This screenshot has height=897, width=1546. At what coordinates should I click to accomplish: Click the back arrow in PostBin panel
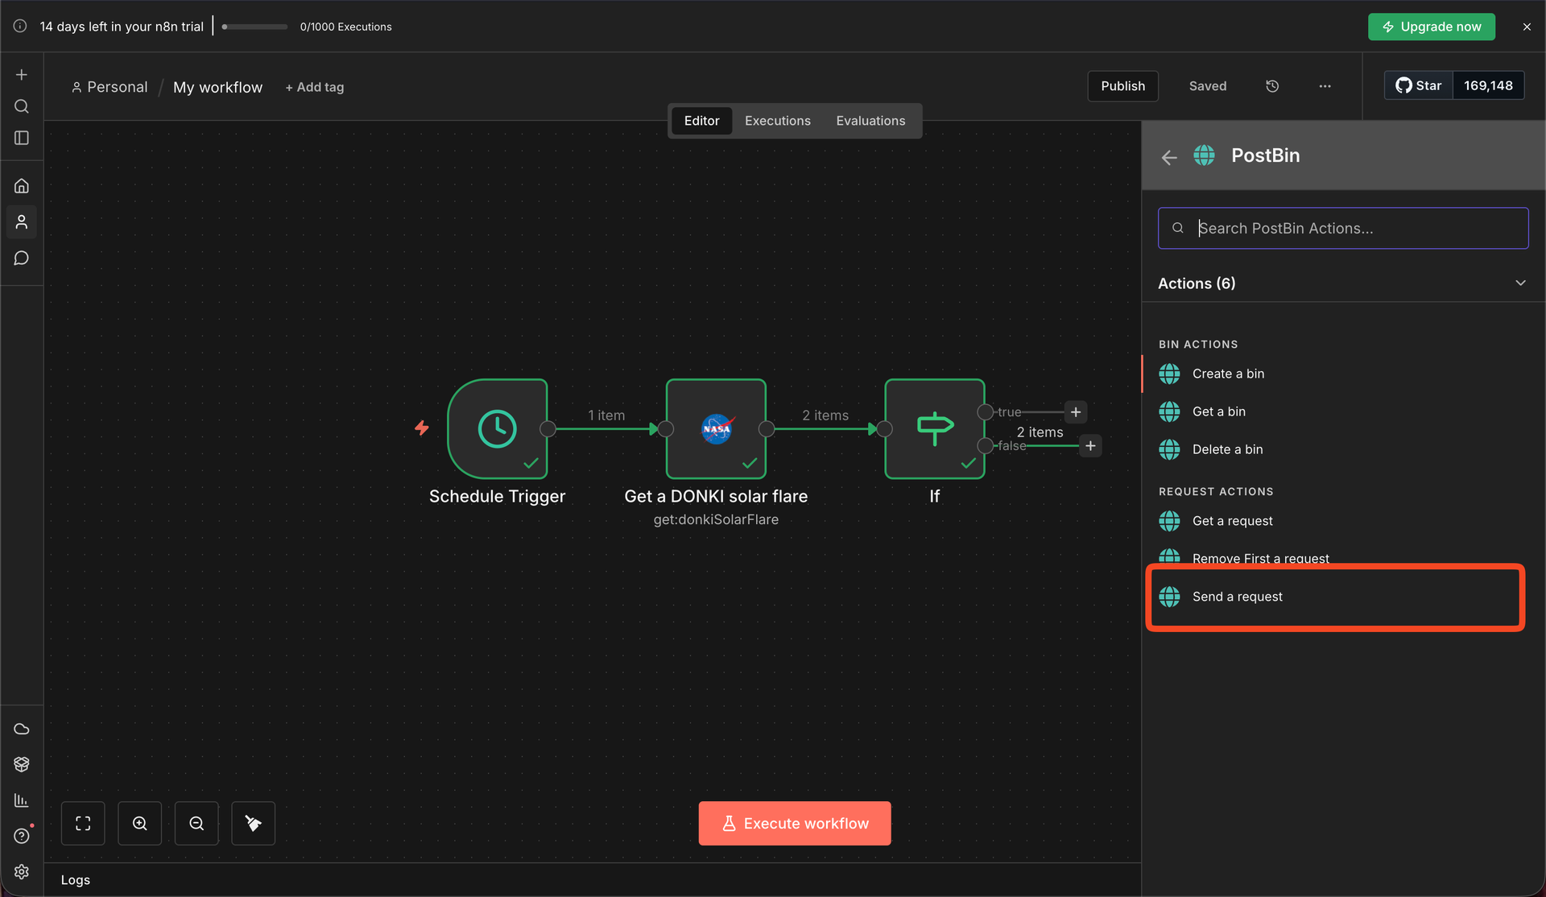pyautogui.click(x=1169, y=157)
